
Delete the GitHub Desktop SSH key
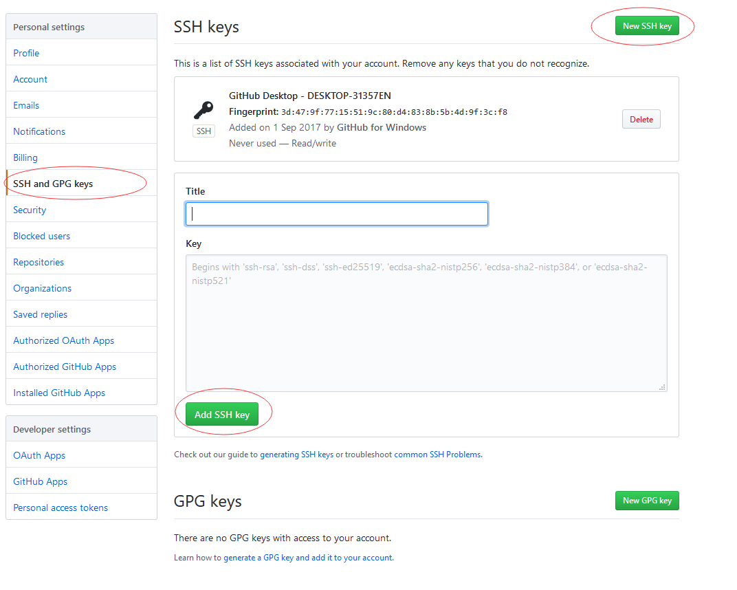641,120
